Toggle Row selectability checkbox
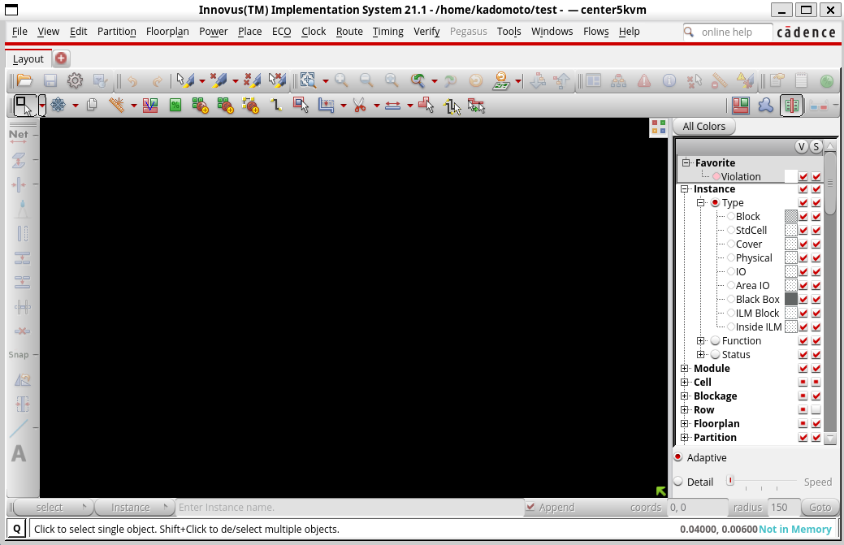This screenshot has width=844, height=545. (816, 410)
